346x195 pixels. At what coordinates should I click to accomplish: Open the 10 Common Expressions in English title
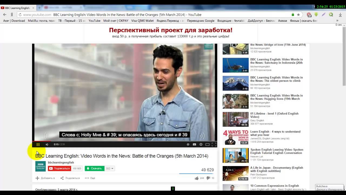click(x=275, y=186)
